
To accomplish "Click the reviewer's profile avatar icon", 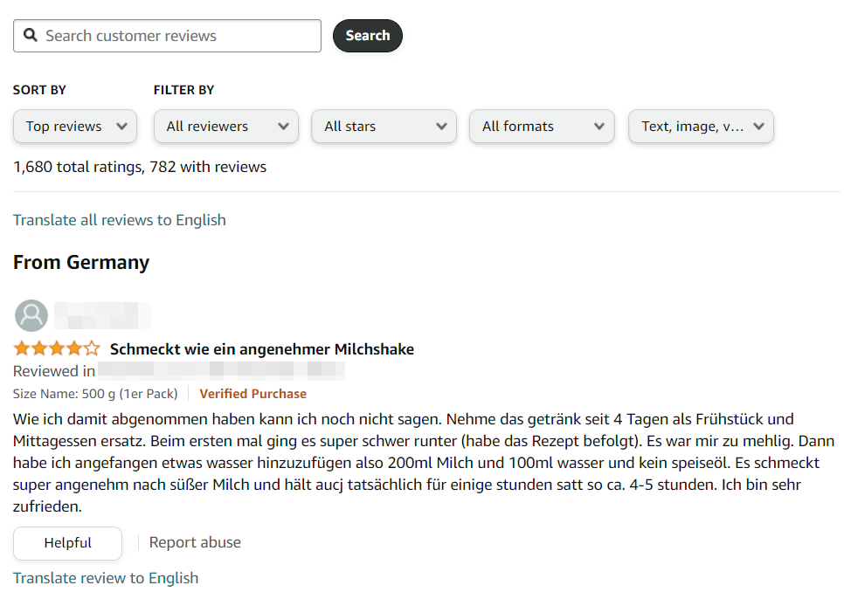I will (31, 315).
